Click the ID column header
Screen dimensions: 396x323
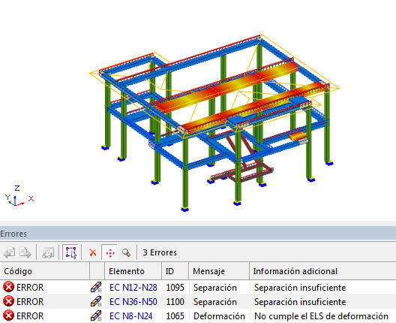click(175, 271)
